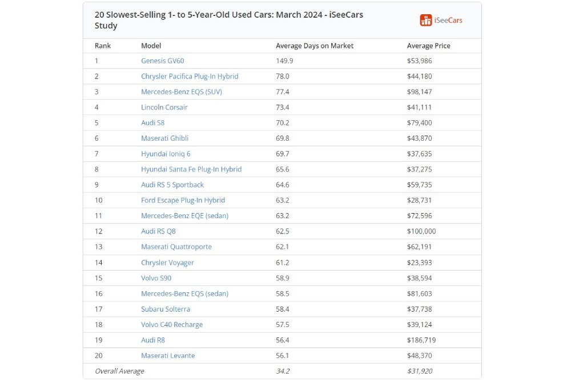
Task: Open the Genesis GV60 model link
Action: pos(162,61)
